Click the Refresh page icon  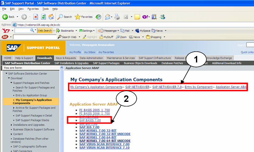[x=43, y=17]
